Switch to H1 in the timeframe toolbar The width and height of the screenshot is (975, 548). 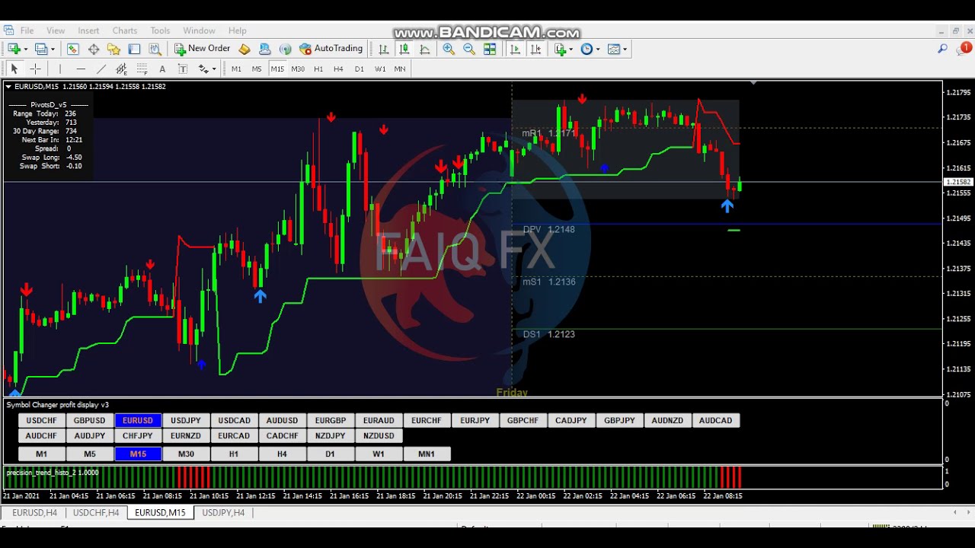pyautogui.click(x=318, y=68)
